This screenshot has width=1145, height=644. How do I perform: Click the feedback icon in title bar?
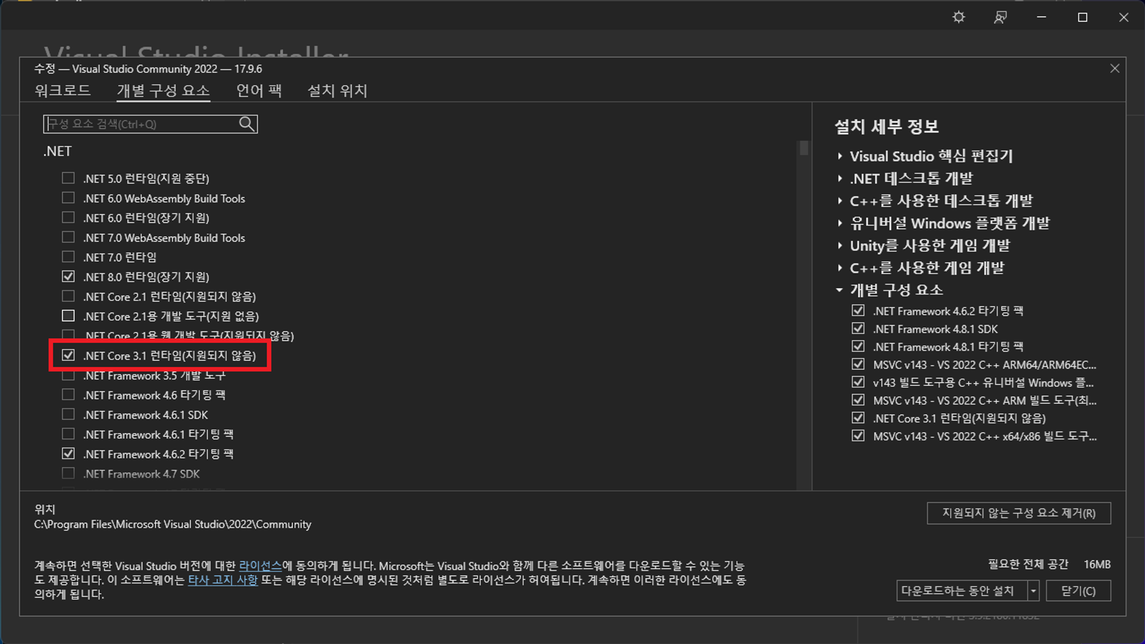1000,17
